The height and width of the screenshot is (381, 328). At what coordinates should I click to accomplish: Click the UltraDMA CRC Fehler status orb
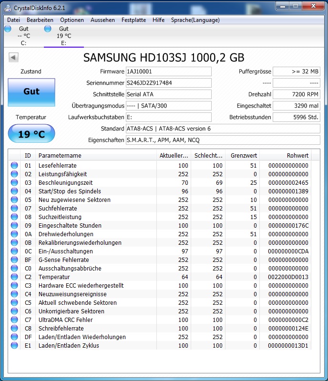pos(14,320)
